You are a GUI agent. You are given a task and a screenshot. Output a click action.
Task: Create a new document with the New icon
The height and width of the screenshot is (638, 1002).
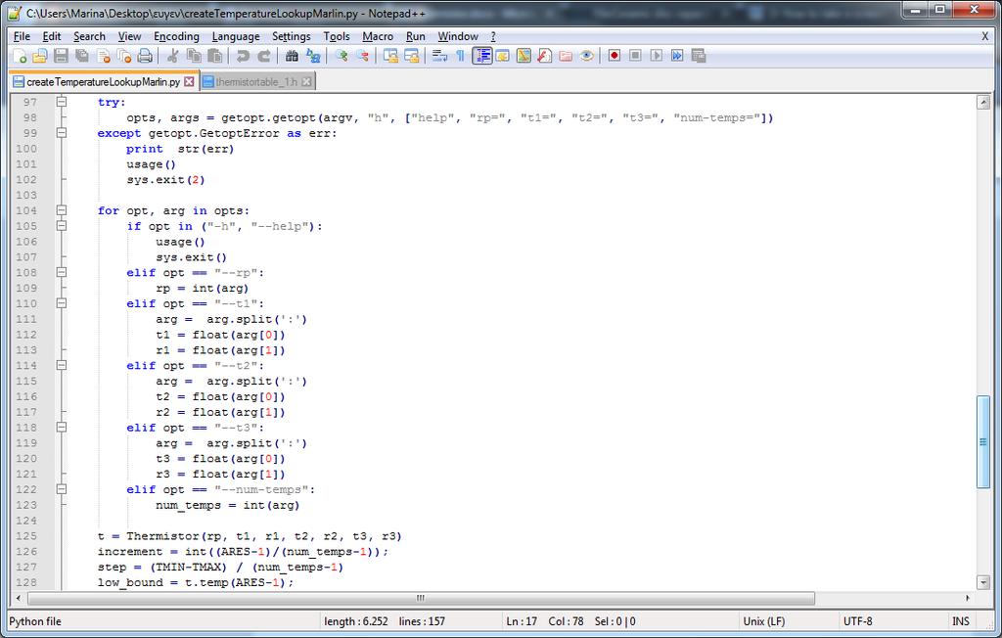(20, 56)
